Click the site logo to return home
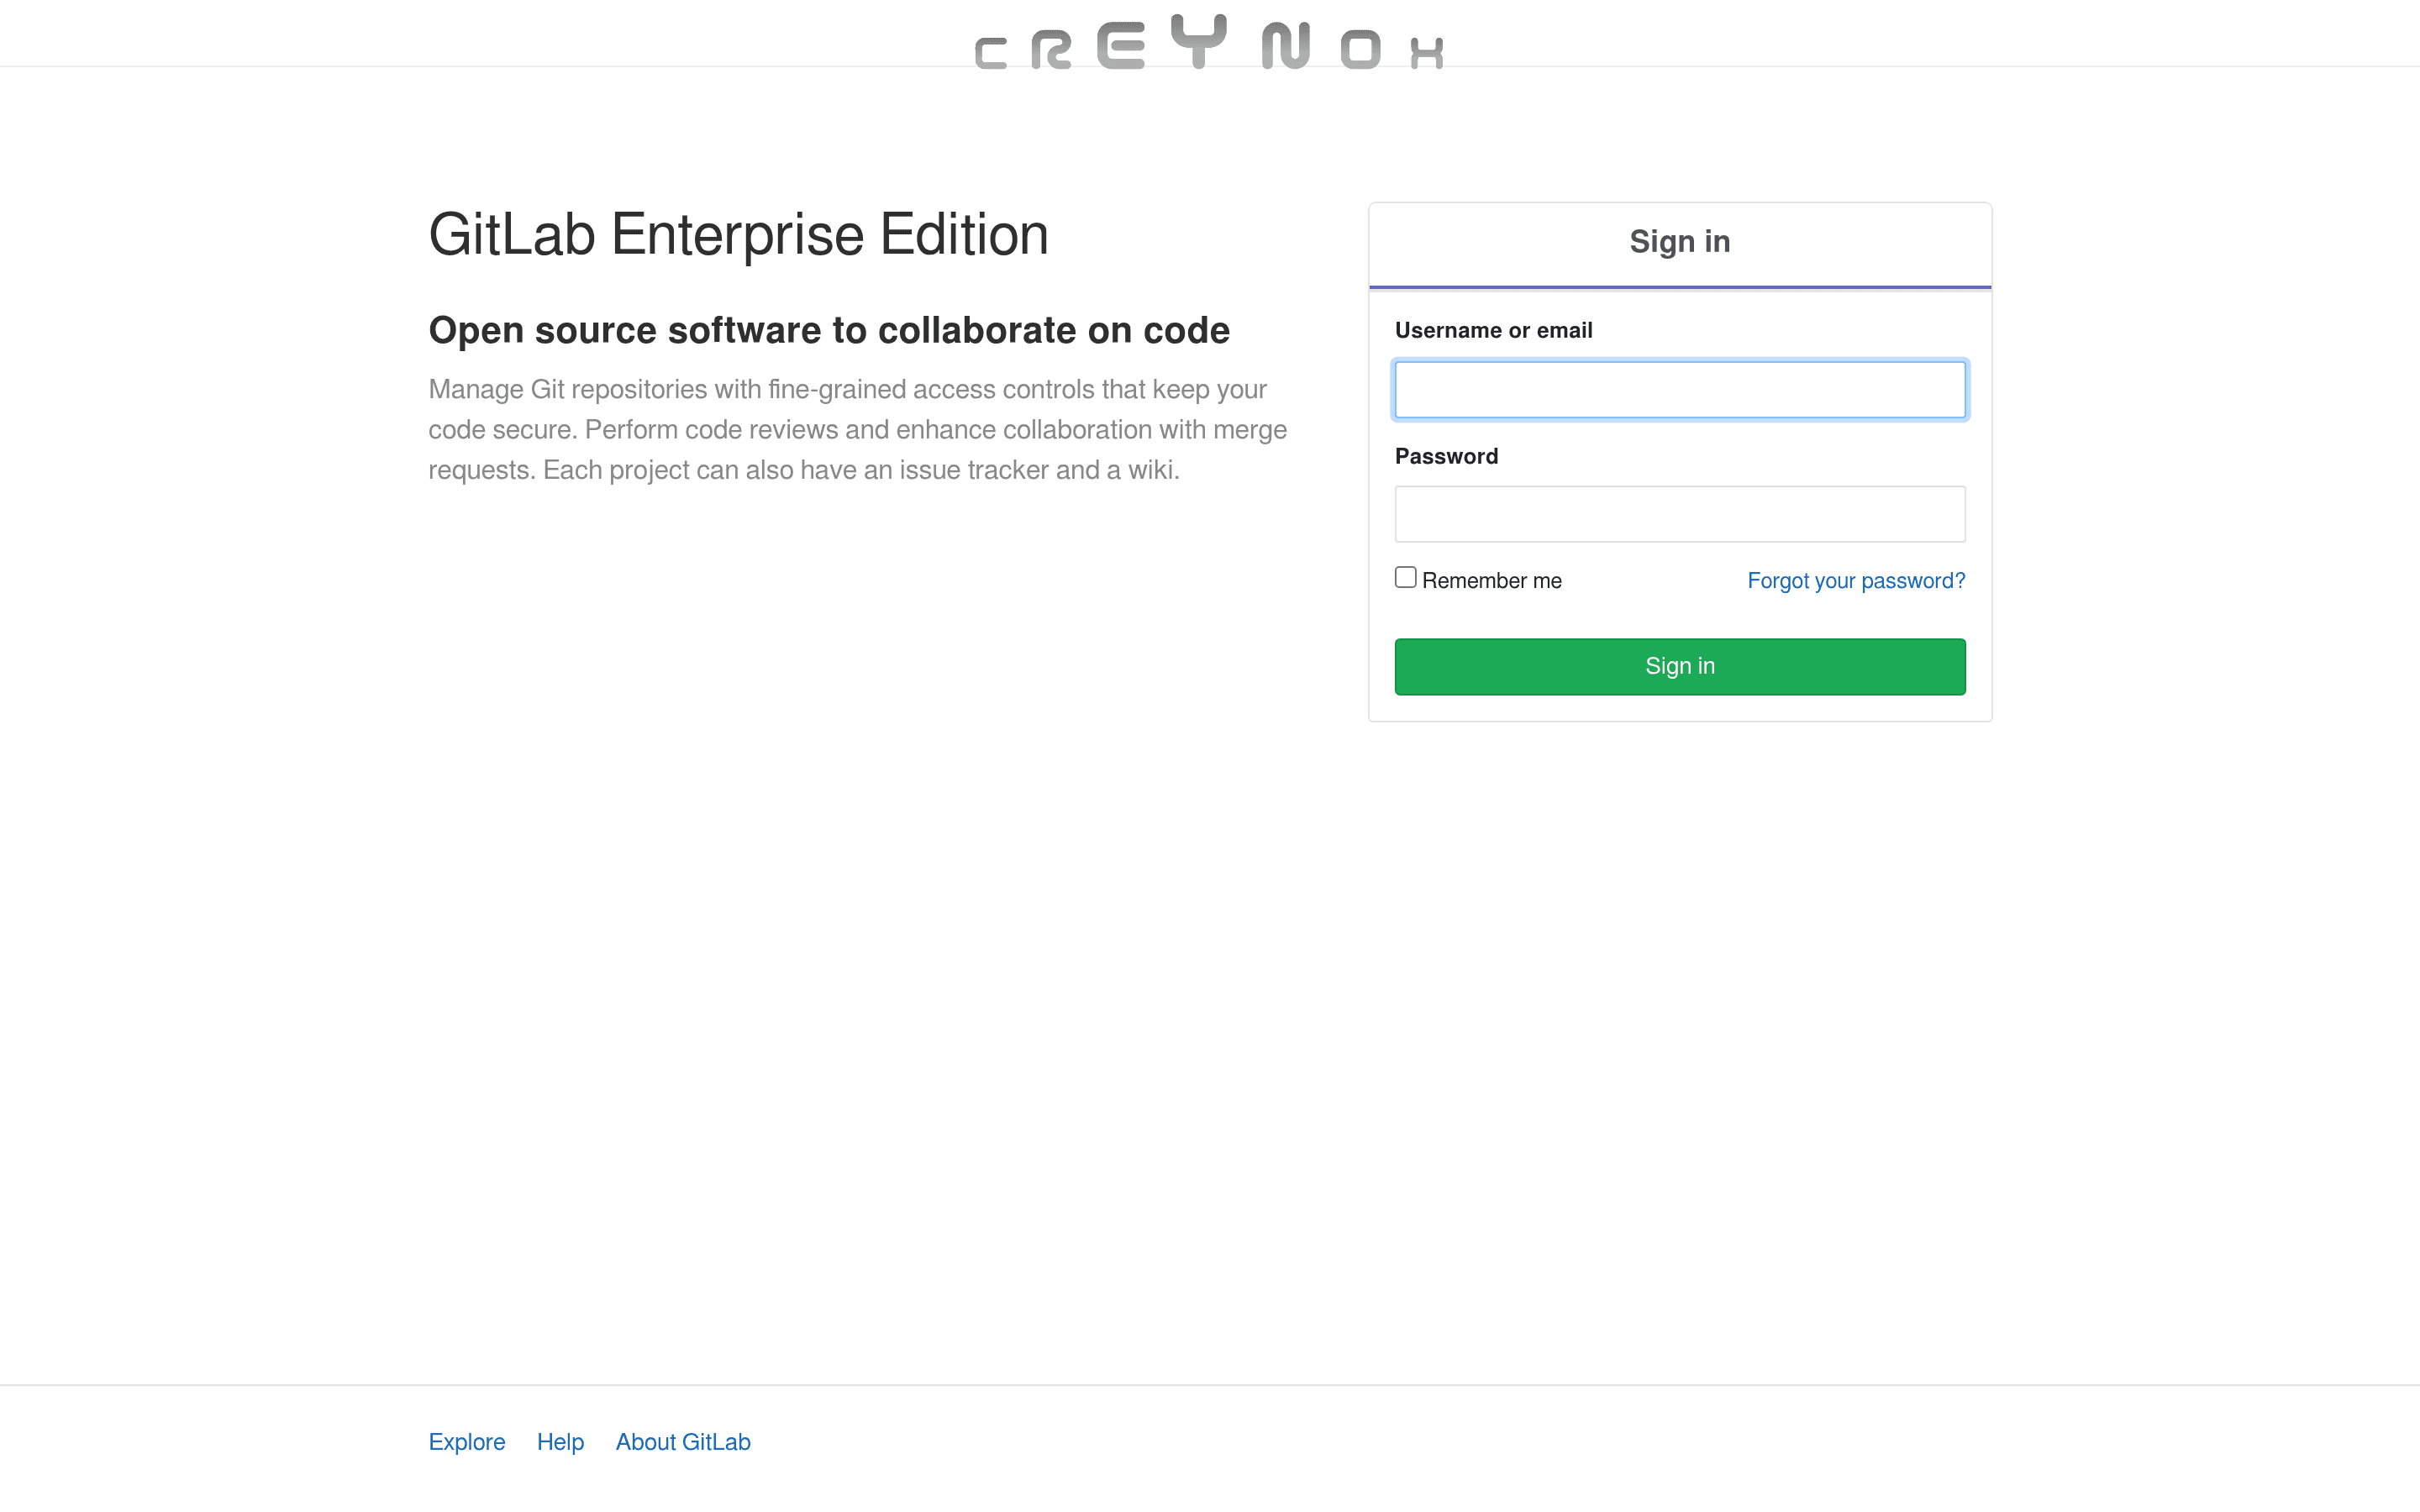2420x1512 pixels. coord(1209,42)
